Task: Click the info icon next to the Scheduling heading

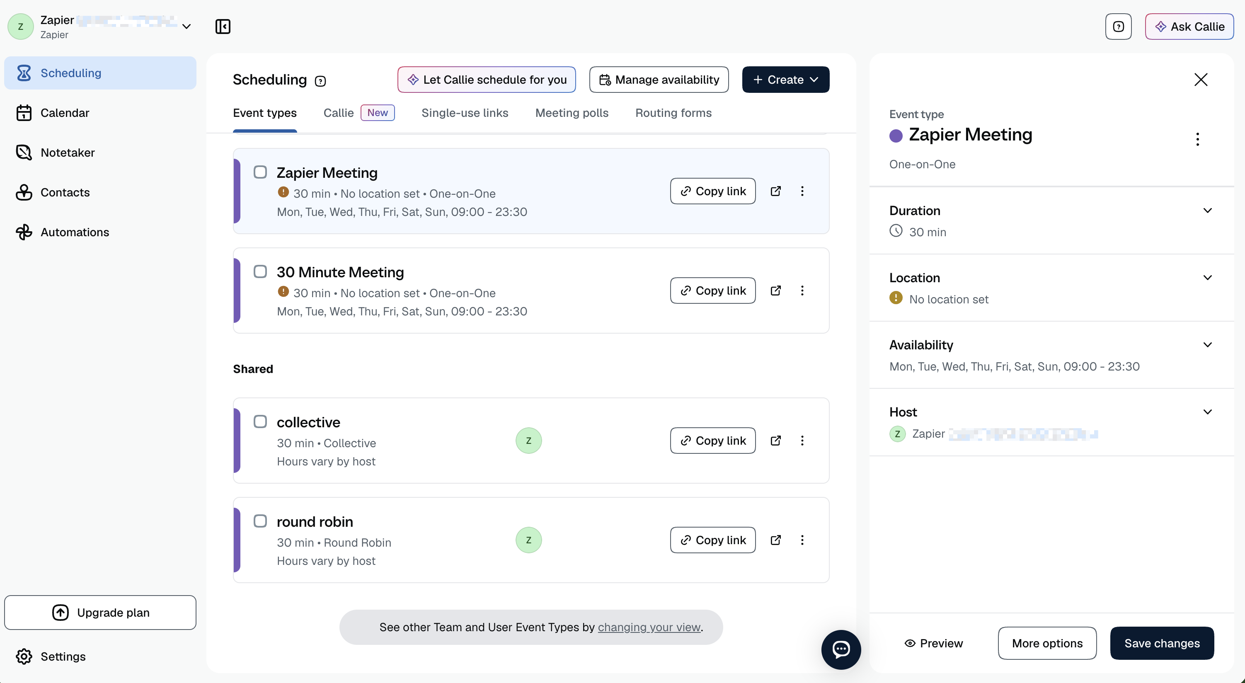Action: click(320, 81)
